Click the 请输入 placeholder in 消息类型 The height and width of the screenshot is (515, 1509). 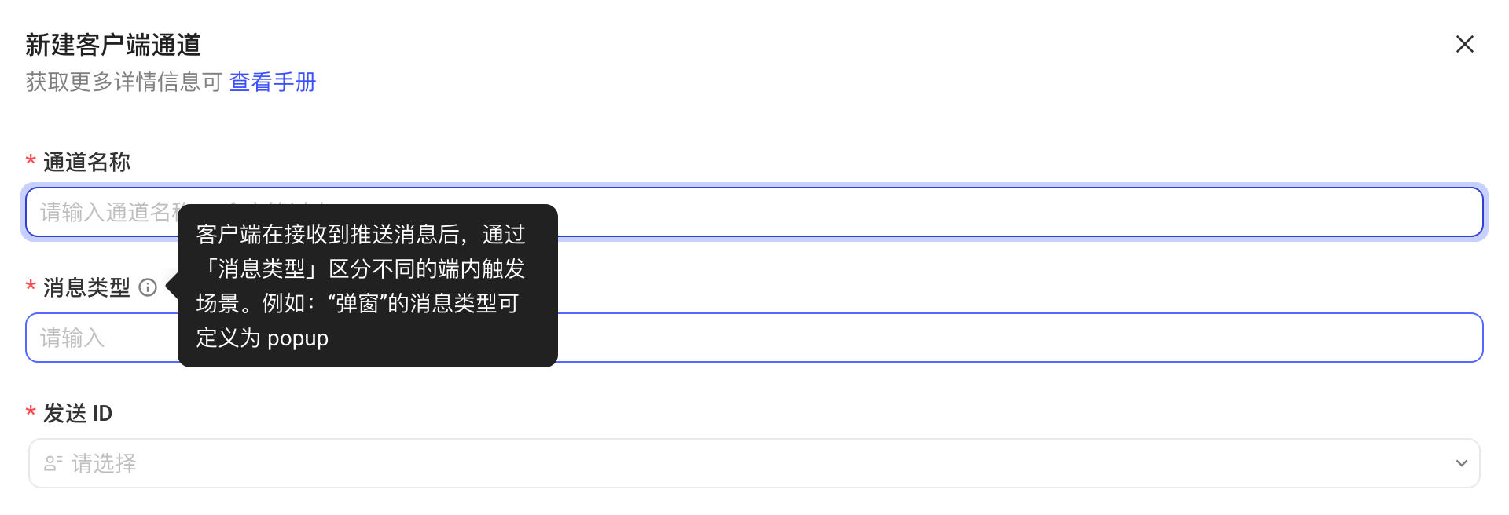[x=72, y=338]
